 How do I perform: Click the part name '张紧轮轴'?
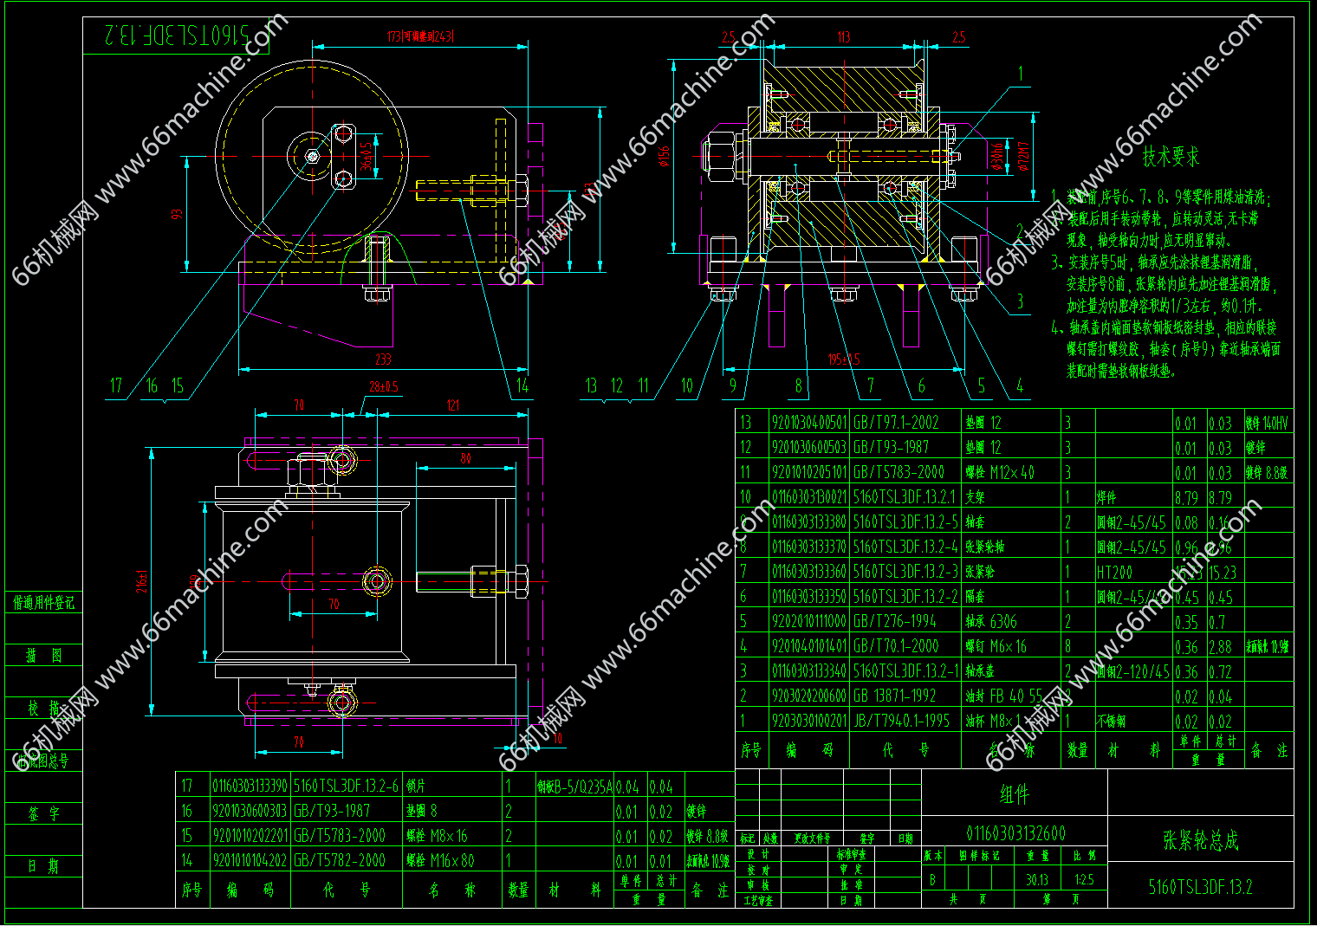[x=986, y=547]
